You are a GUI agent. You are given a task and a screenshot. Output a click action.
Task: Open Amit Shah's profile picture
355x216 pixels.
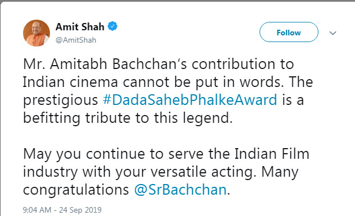tap(37, 33)
